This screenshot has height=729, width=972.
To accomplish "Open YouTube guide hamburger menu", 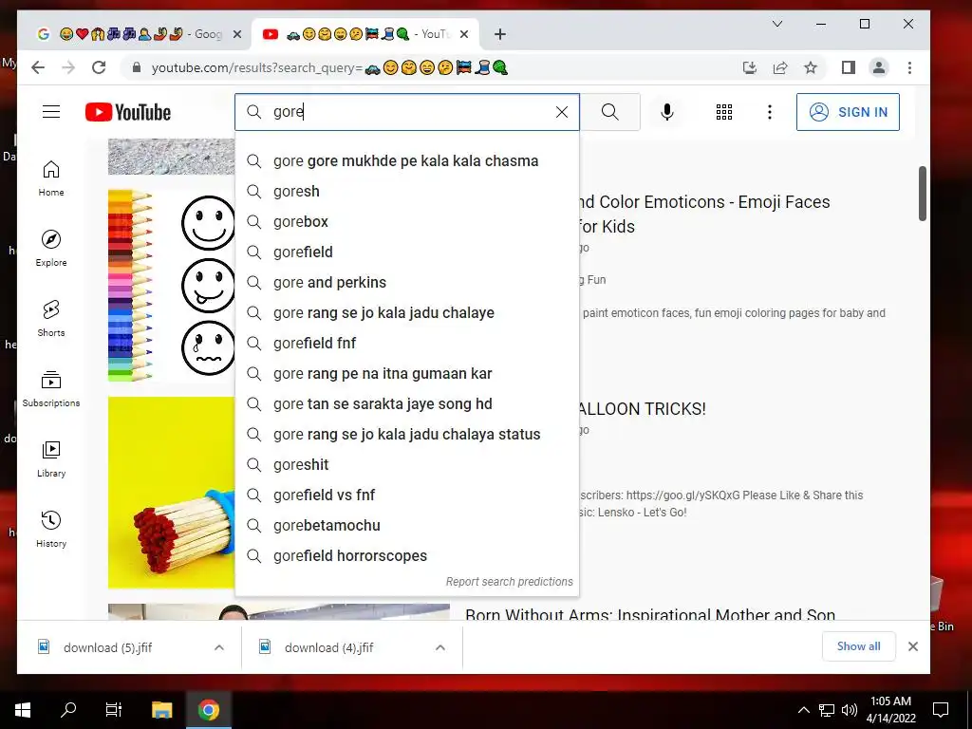I will (51, 112).
